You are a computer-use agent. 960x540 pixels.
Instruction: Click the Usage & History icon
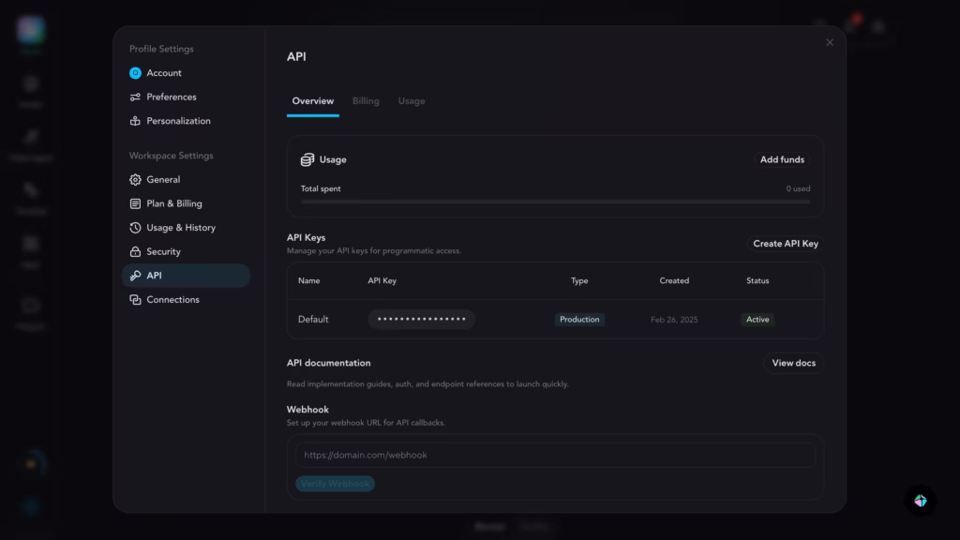(x=135, y=228)
